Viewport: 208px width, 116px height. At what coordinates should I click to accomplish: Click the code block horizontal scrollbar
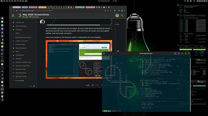[74, 25]
